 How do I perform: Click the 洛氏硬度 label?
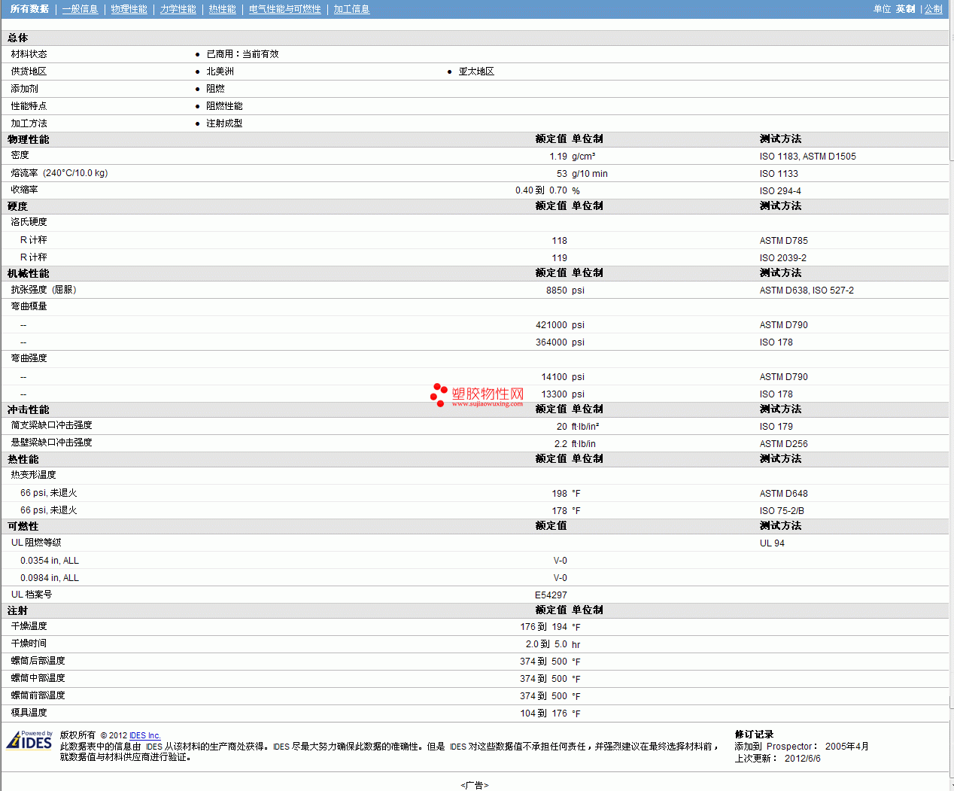coord(29,222)
